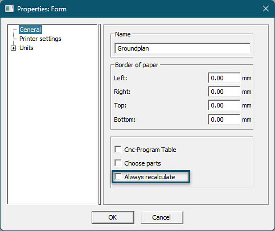Click the Name field containing Groundplan
Screen dimensions: 275x231
(x=182, y=48)
